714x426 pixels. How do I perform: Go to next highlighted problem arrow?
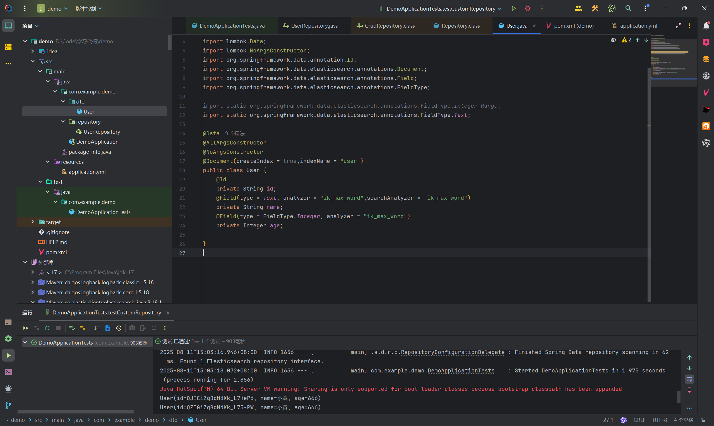pos(646,40)
